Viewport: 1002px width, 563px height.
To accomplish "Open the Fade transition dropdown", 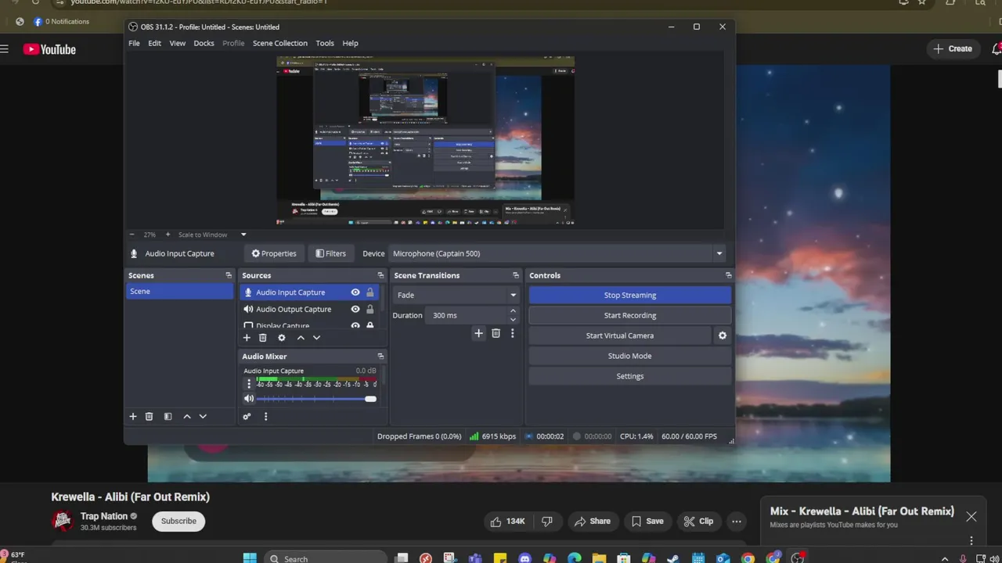I will [x=456, y=295].
